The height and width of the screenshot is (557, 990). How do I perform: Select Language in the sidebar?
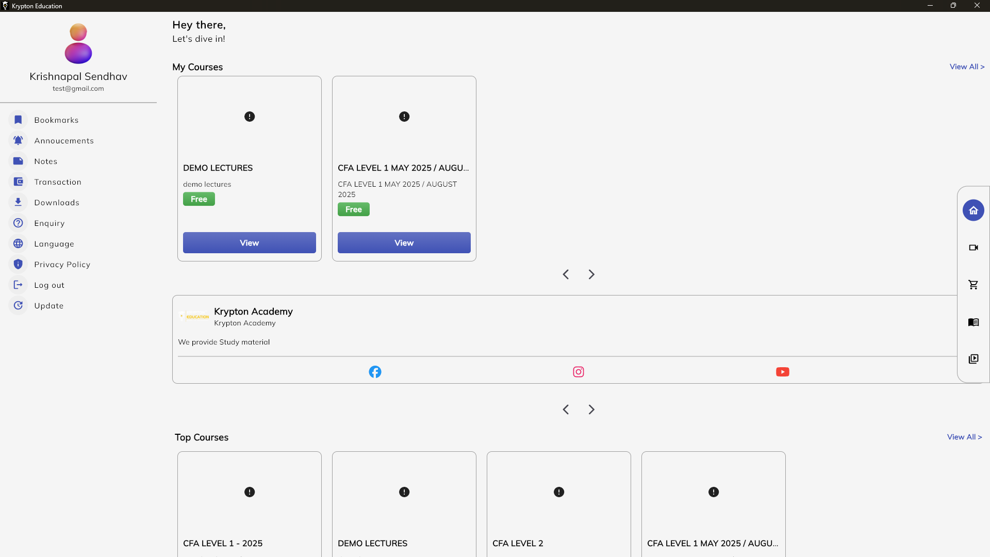(54, 244)
